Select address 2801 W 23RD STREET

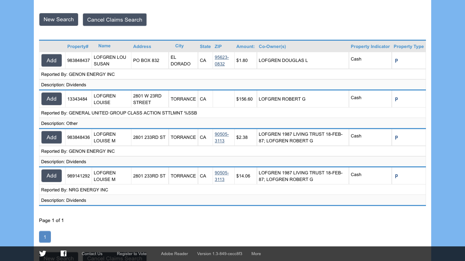[x=147, y=99]
